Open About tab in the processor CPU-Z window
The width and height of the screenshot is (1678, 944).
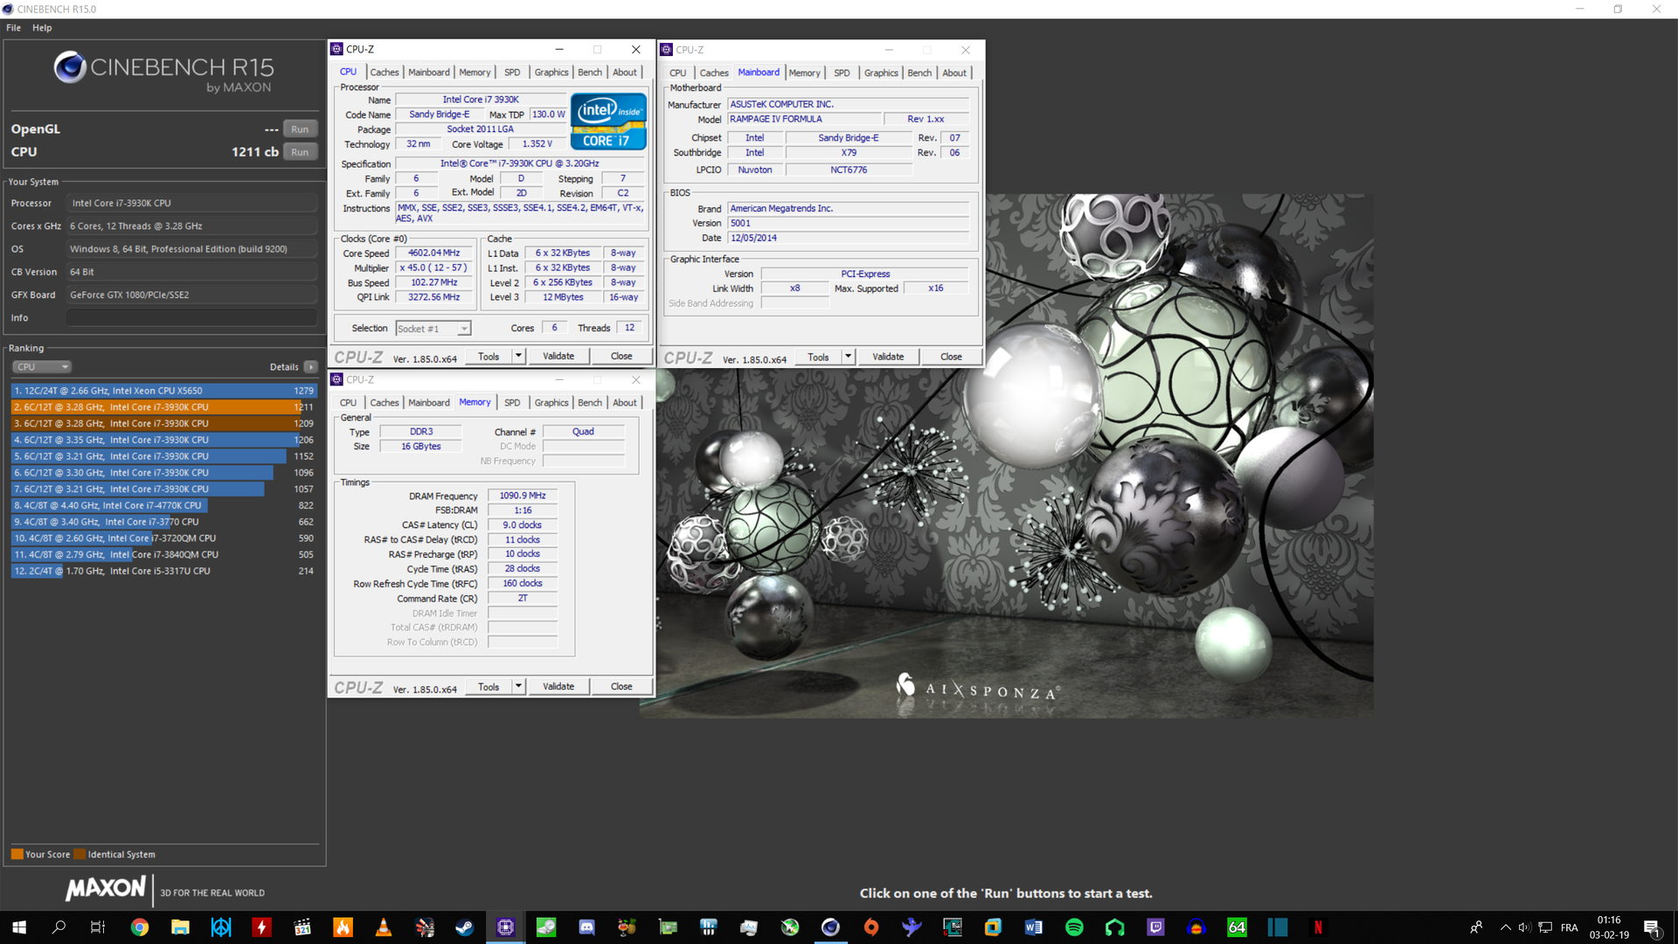click(x=625, y=73)
